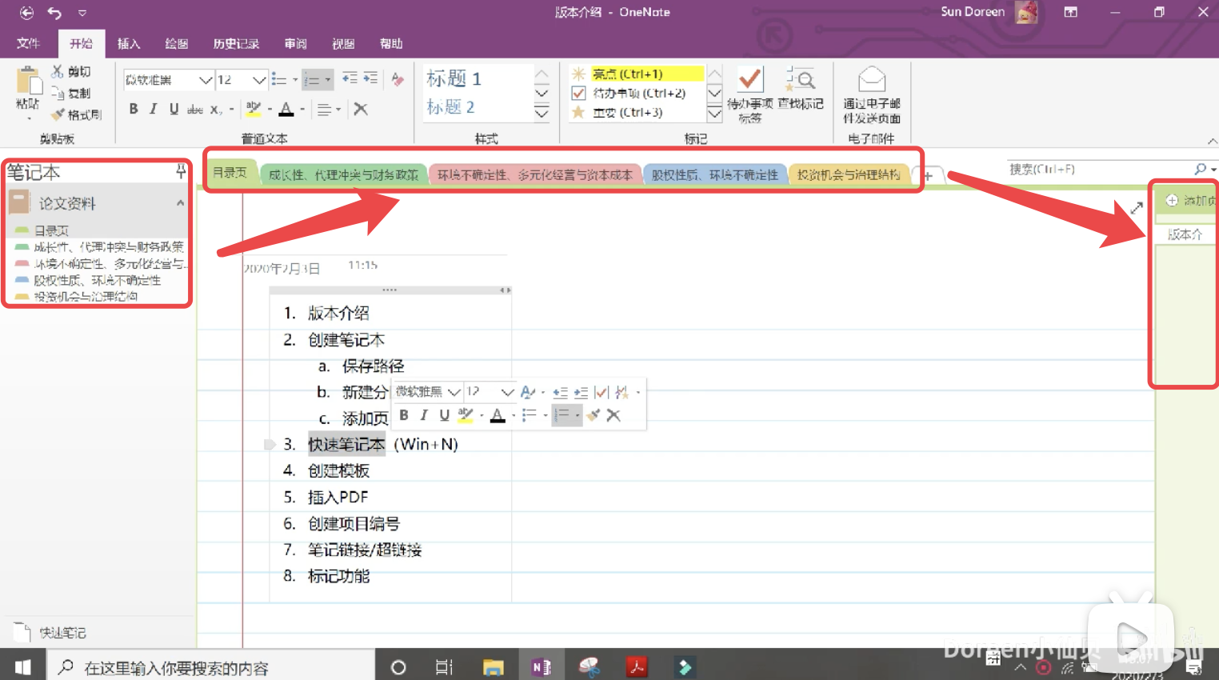This screenshot has height=680, width=1219.
Task: Open the ribbon font size dropdown
Action: (x=258, y=80)
